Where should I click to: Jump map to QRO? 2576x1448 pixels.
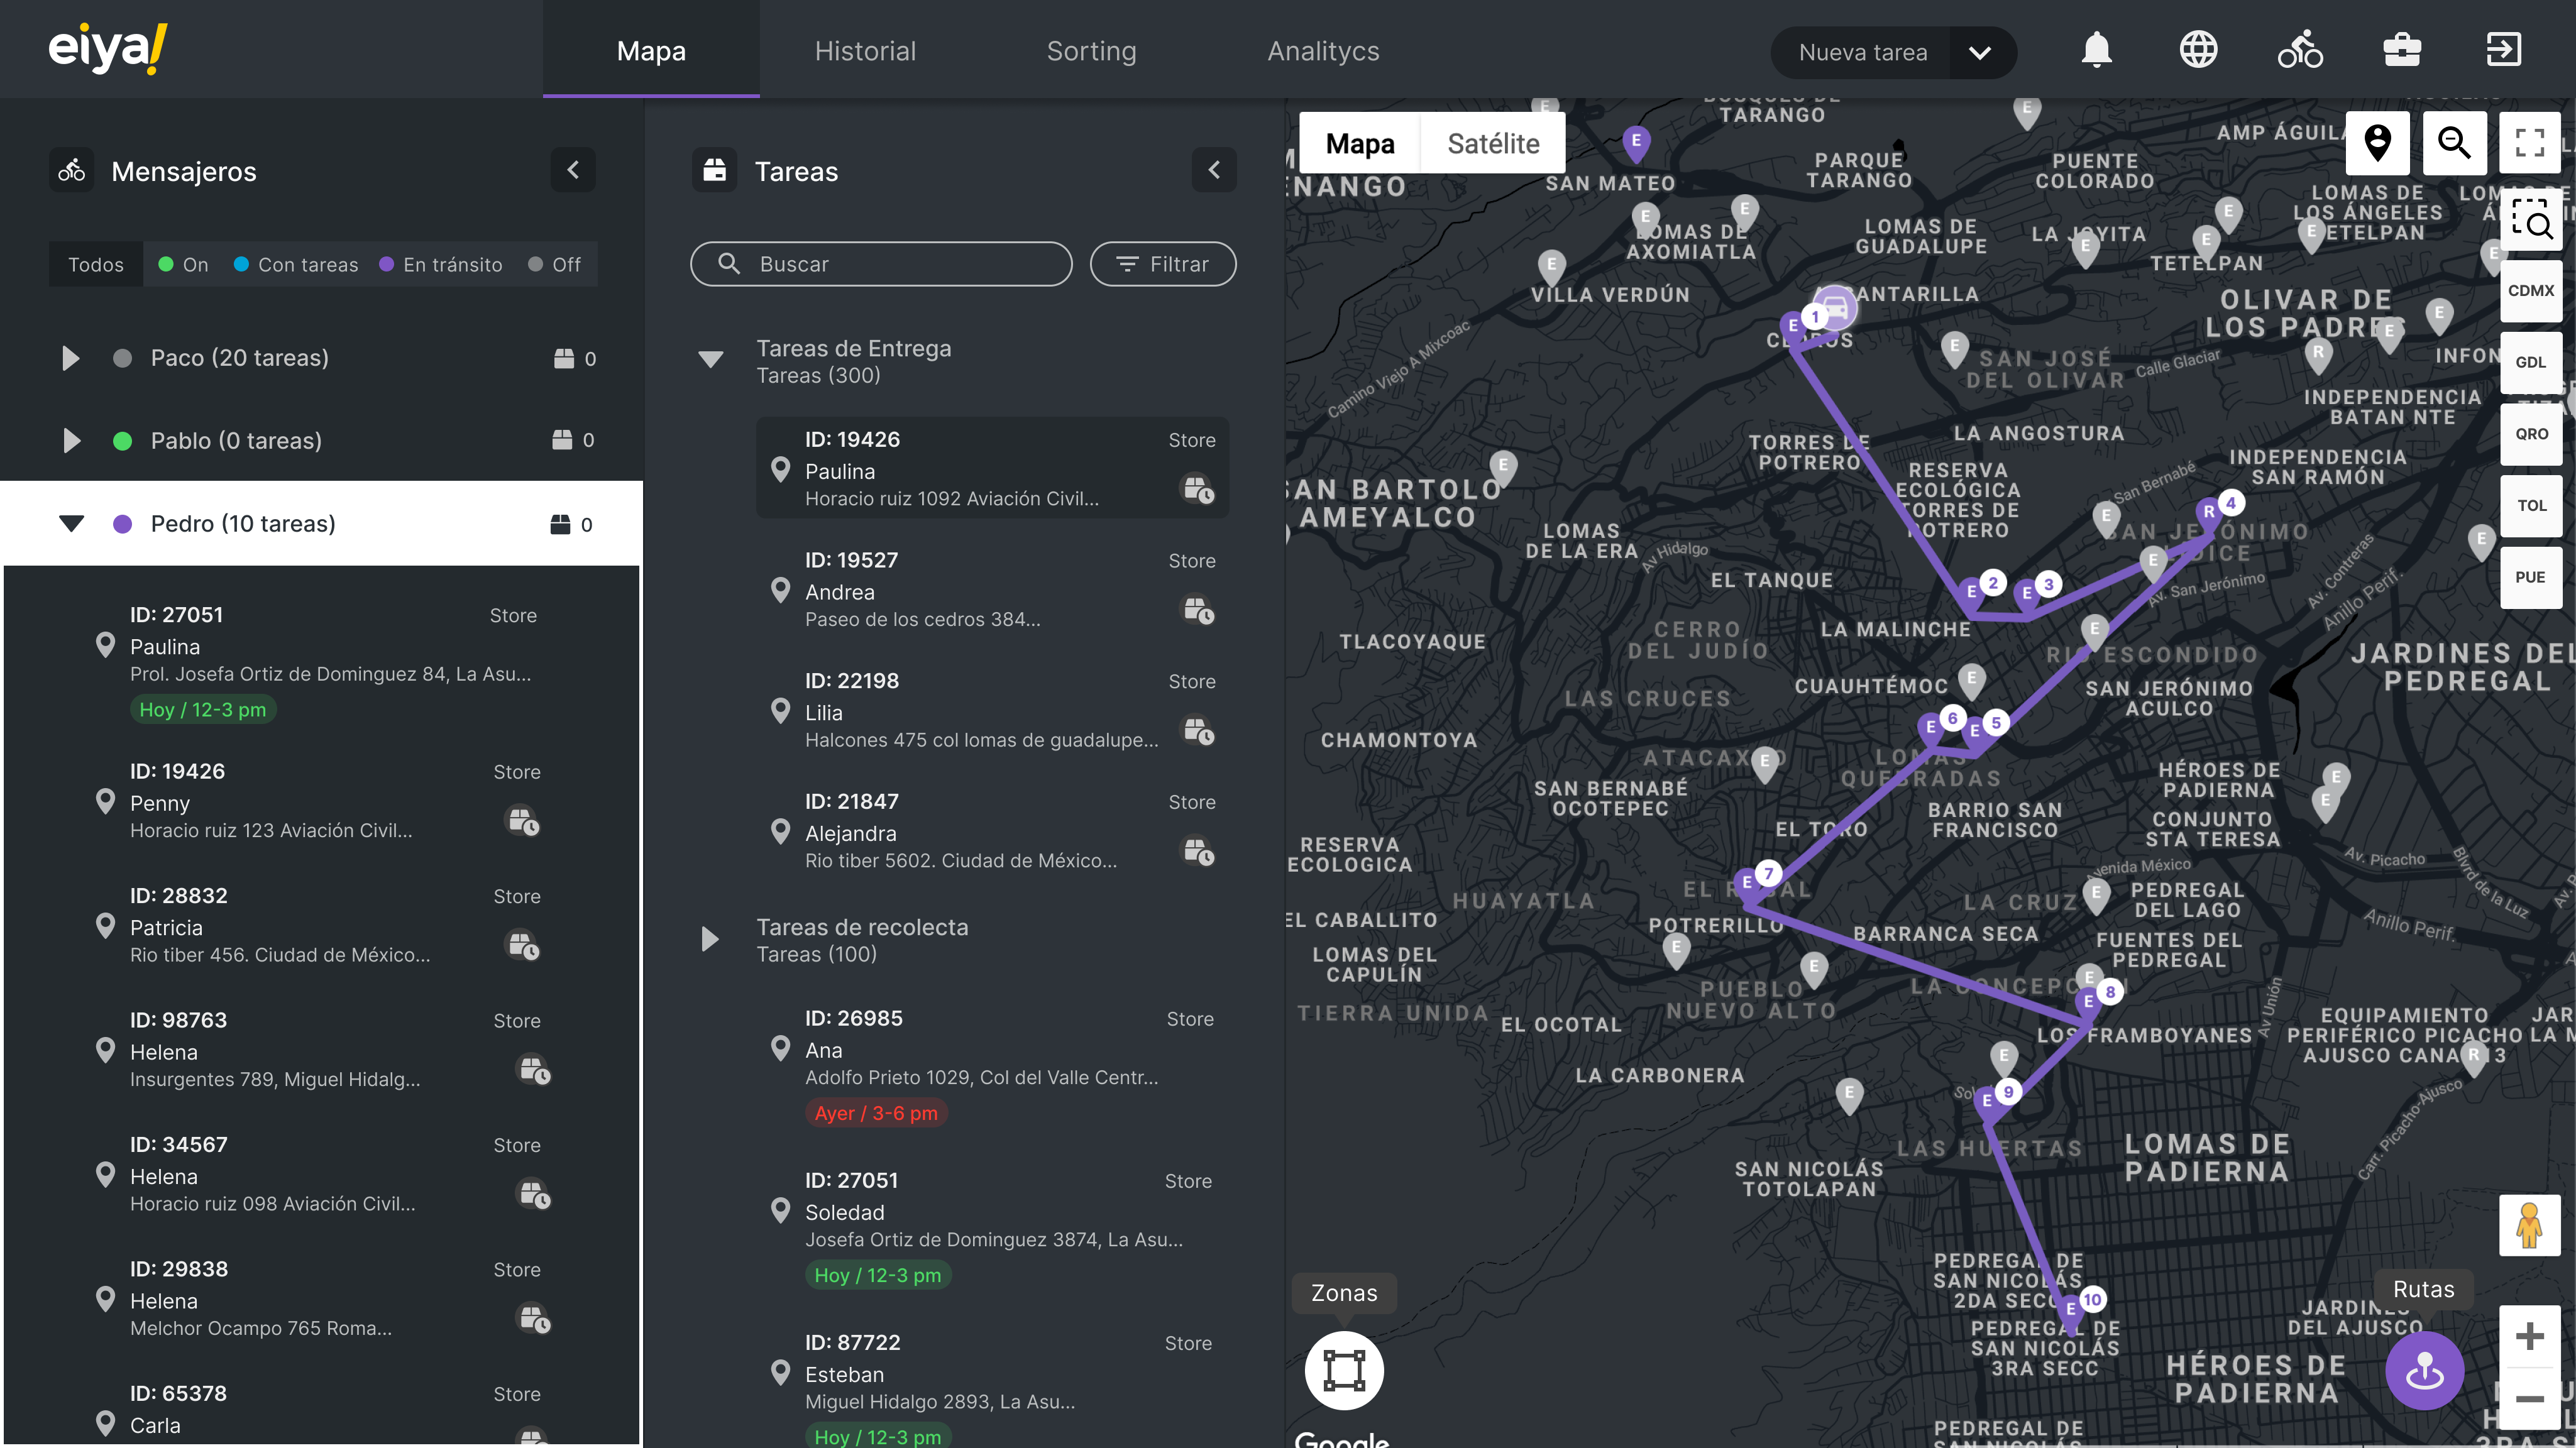click(x=2530, y=434)
